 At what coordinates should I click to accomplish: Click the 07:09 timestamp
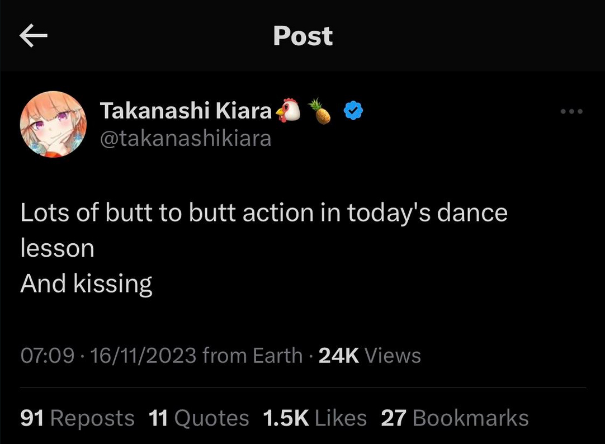[47, 355]
